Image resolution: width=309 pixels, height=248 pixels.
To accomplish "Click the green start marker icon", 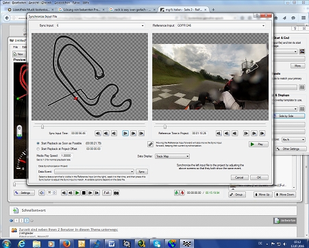I will tap(177, 193).
